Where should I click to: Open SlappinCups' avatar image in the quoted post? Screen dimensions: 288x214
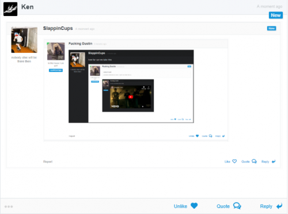click(24, 40)
